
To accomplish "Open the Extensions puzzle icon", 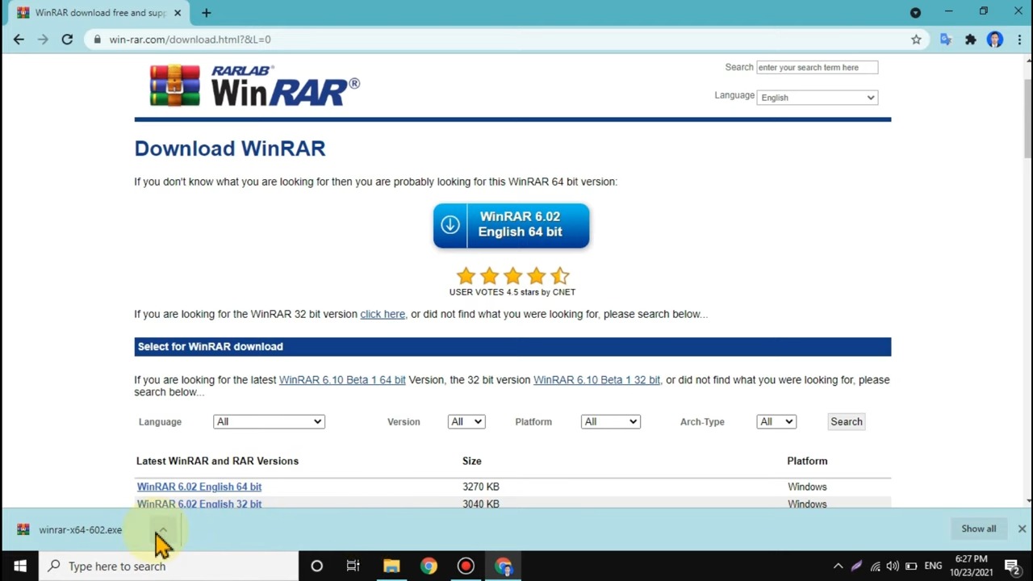I will pos(971,39).
